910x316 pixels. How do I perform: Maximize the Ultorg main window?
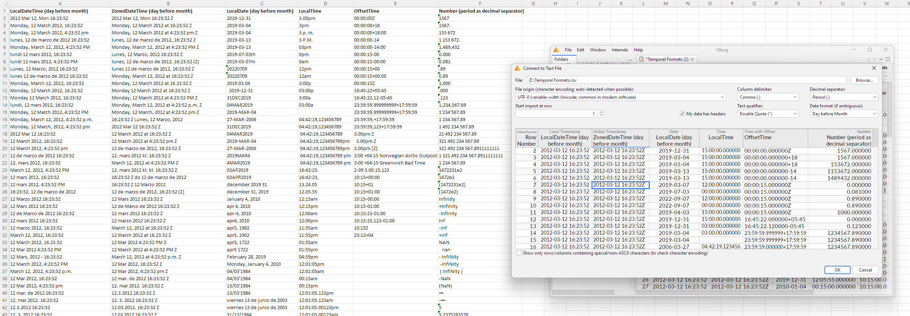pyautogui.click(x=870, y=50)
